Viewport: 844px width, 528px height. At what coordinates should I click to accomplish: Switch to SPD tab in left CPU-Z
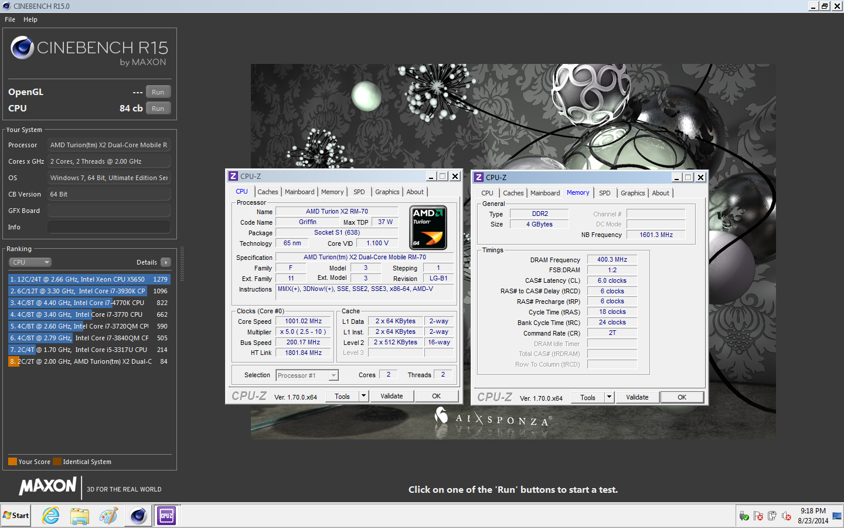(x=359, y=192)
